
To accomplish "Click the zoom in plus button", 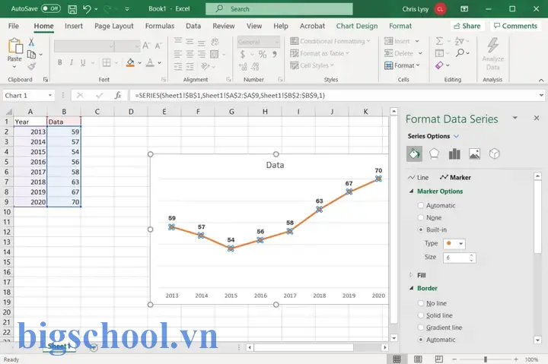I will point(516,359).
